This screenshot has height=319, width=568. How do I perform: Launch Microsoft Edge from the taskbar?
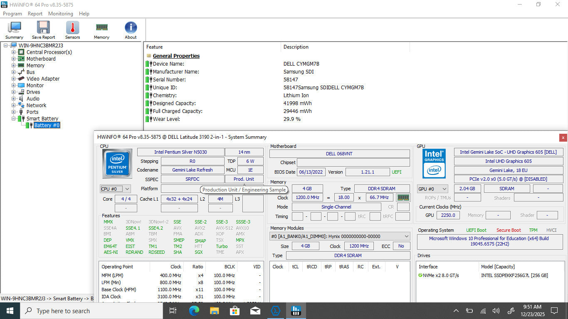coord(194,311)
